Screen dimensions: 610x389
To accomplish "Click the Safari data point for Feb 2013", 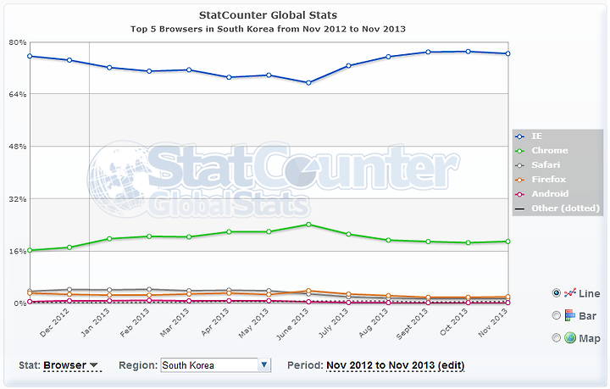I will (149, 289).
